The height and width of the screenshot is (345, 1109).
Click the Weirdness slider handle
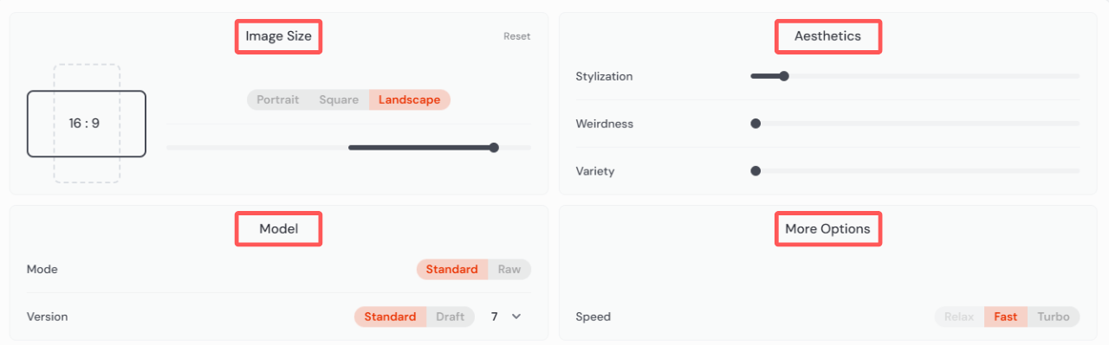click(x=756, y=124)
